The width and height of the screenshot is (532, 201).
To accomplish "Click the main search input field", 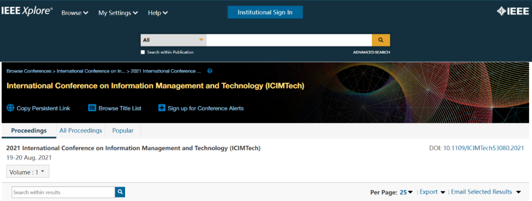I will [x=289, y=40].
